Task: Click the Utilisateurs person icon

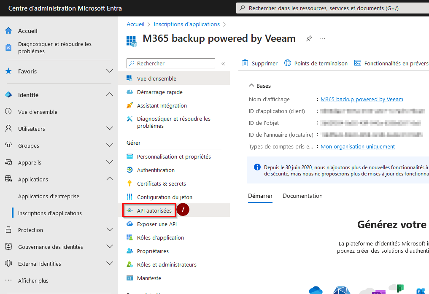Action: [8, 128]
